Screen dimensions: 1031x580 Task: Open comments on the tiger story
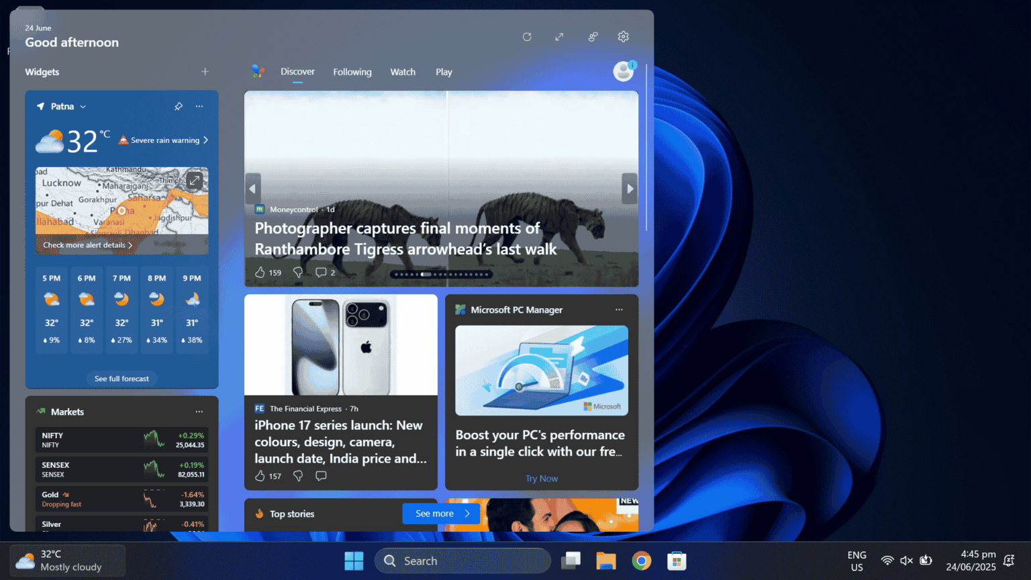pyautogui.click(x=322, y=273)
